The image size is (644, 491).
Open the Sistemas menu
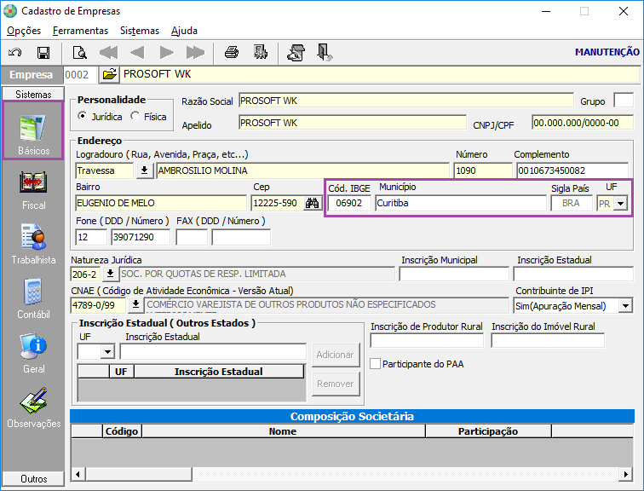tap(139, 31)
